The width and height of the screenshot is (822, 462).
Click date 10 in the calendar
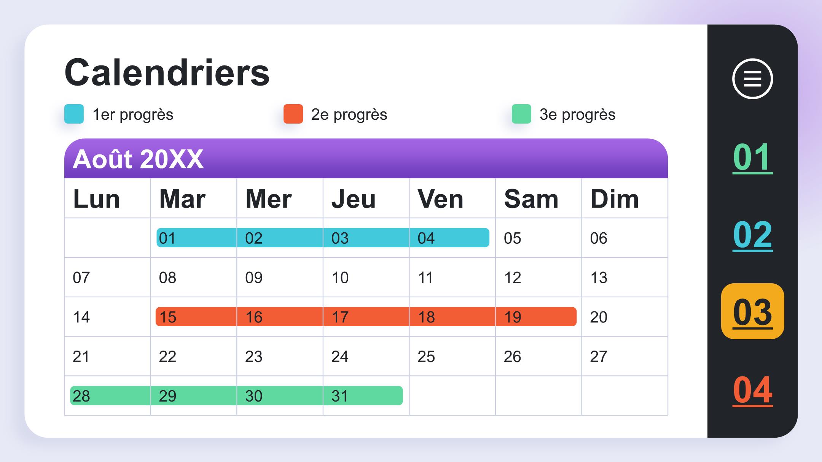(x=340, y=278)
